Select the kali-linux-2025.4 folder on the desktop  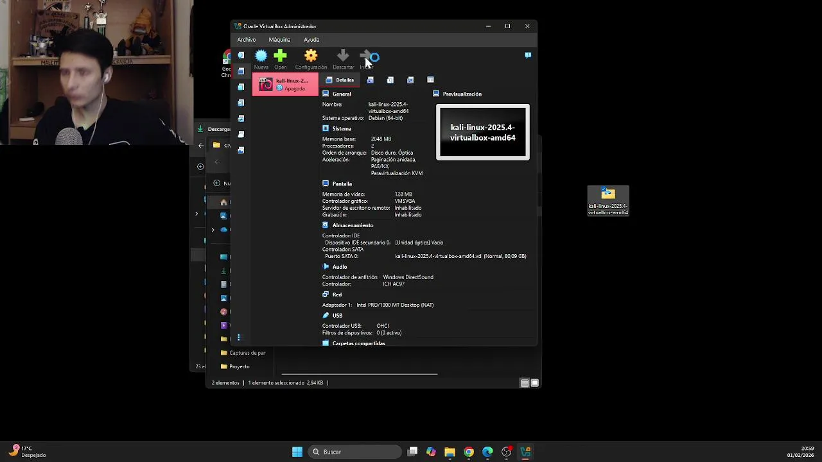pyautogui.click(x=608, y=201)
